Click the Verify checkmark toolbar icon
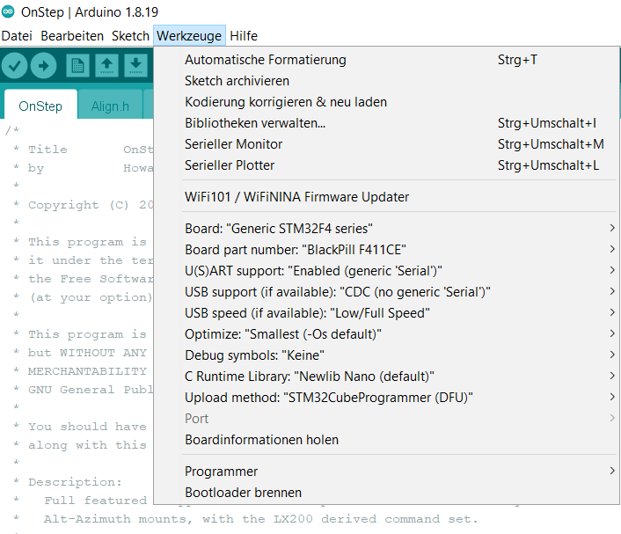This screenshot has width=621, height=534. pyautogui.click(x=15, y=65)
